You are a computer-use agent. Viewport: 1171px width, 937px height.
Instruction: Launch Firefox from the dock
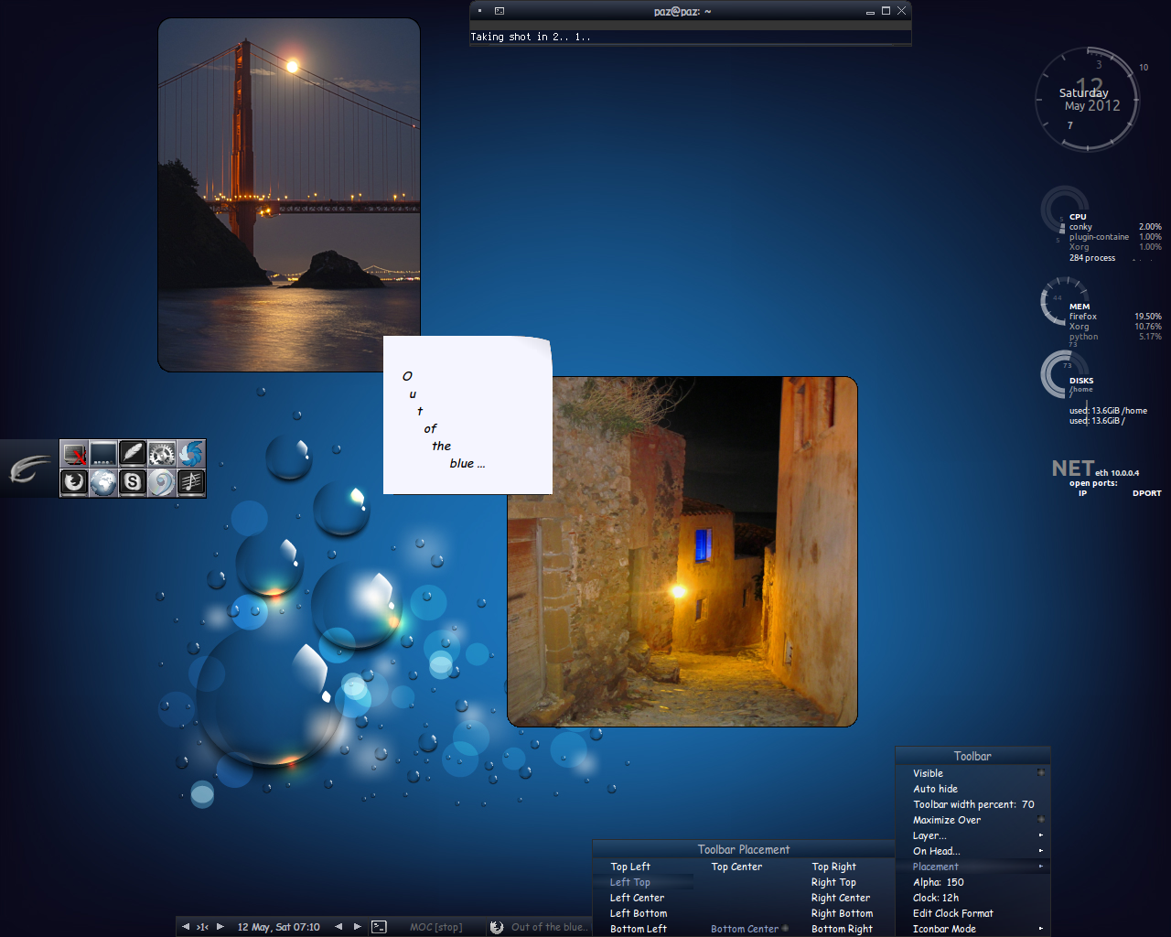[x=74, y=482]
